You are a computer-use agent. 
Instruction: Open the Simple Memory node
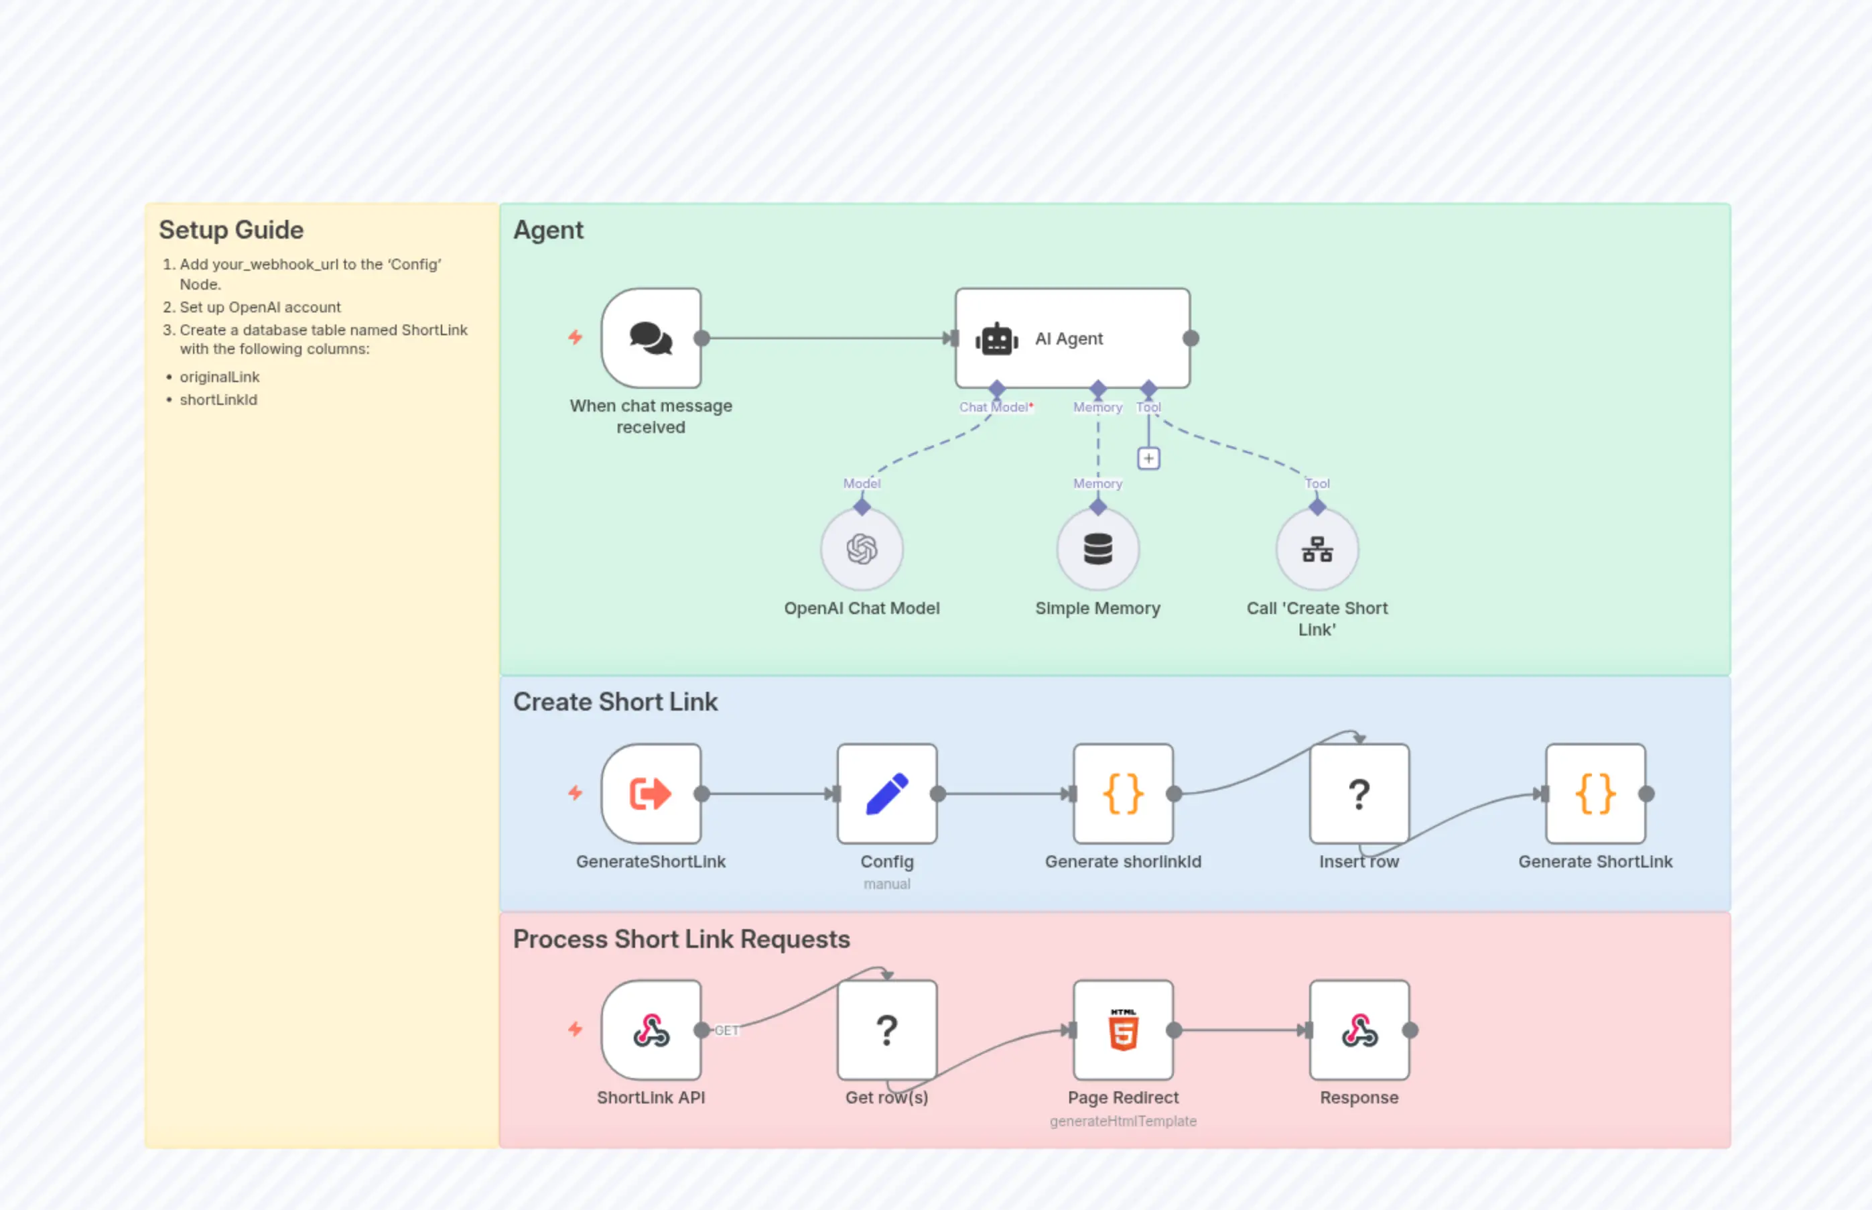click(x=1097, y=549)
